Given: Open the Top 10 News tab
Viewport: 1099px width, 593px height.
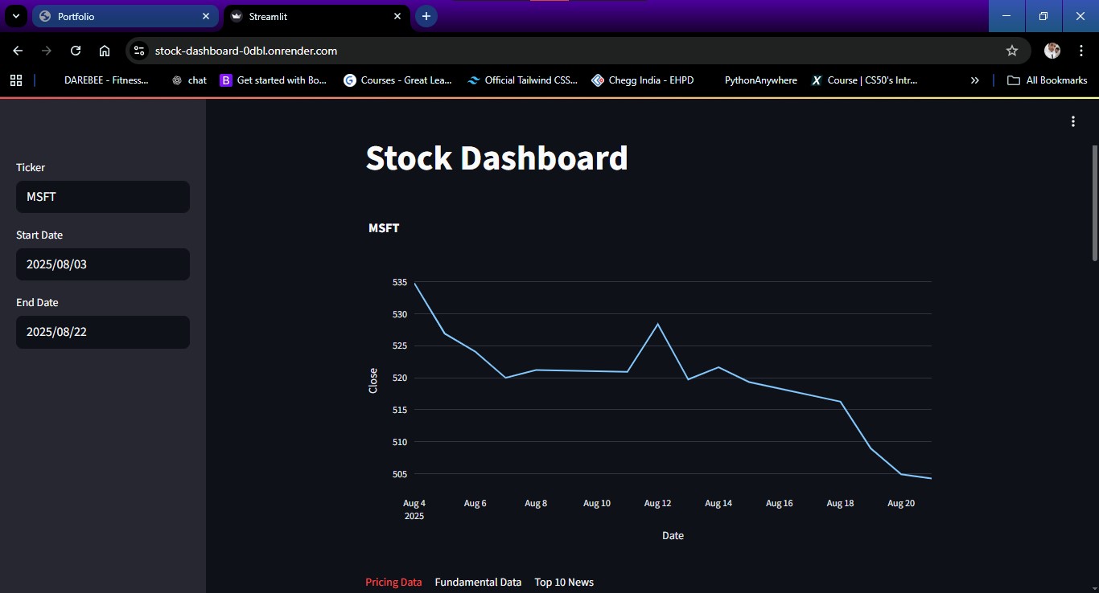Looking at the screenshot, I should 564,582.
